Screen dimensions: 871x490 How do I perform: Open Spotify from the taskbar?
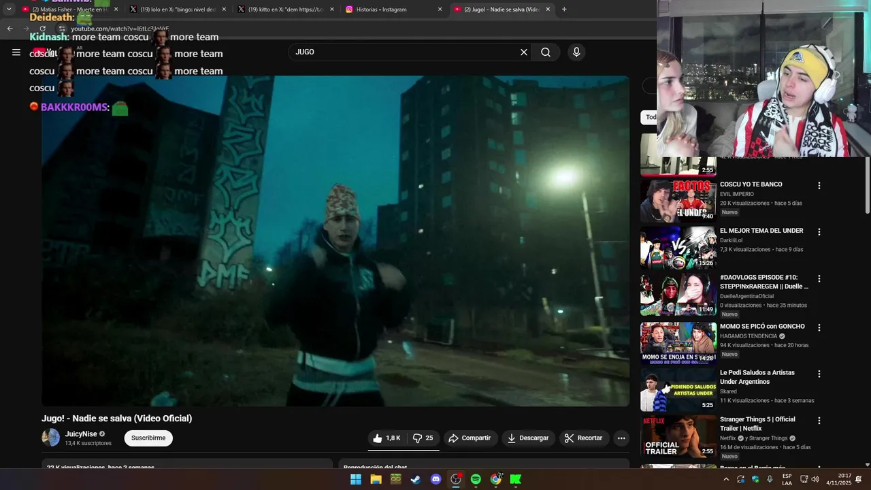(476, 479)
